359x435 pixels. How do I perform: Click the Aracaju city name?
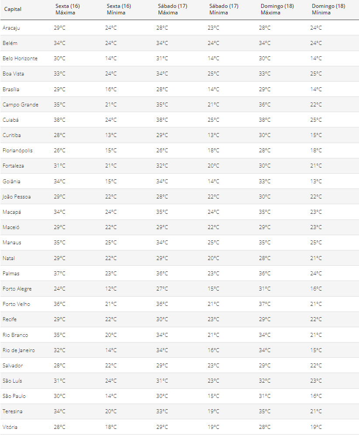point(11,27)
